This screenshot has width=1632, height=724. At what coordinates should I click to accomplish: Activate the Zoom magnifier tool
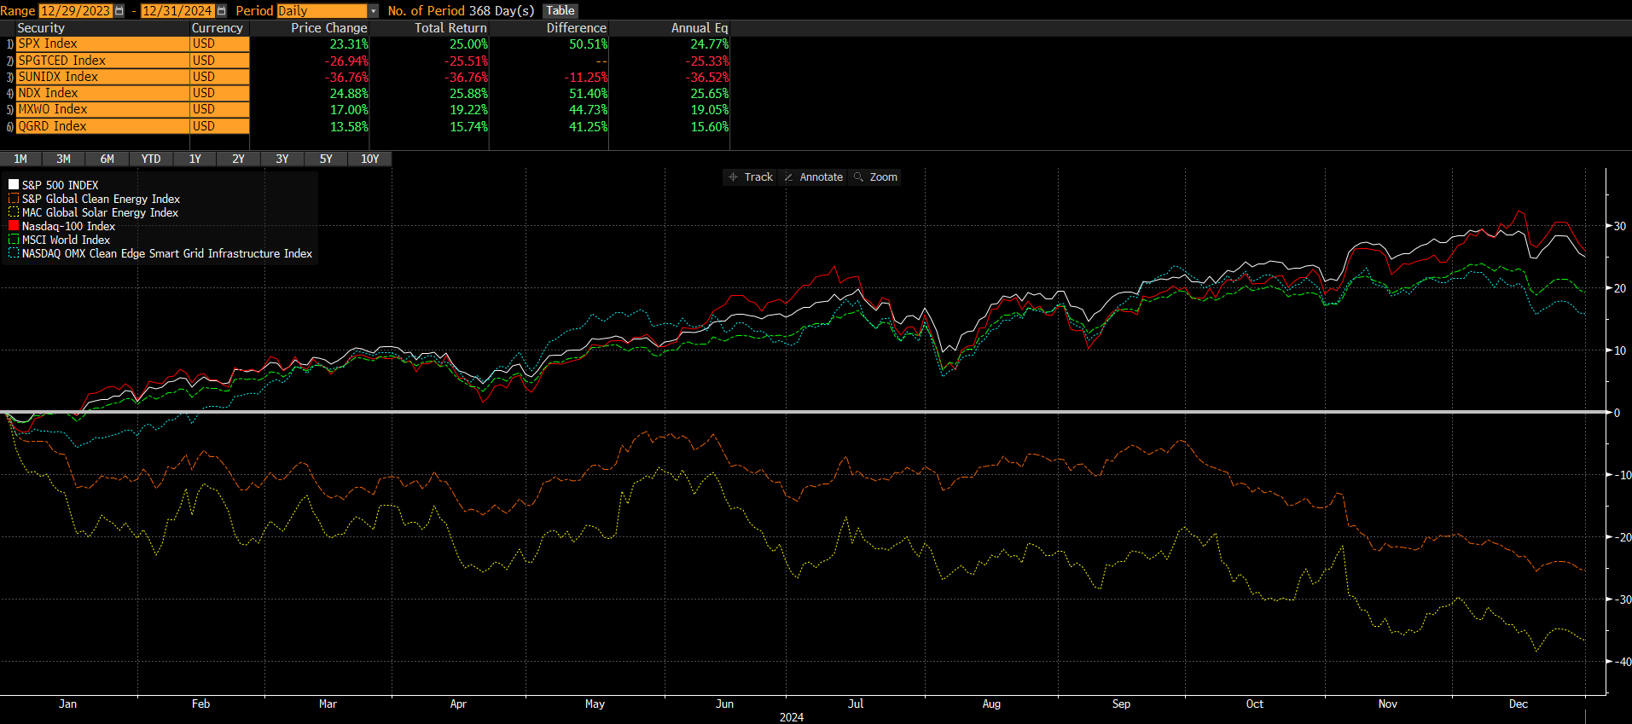tap(875, 177)
